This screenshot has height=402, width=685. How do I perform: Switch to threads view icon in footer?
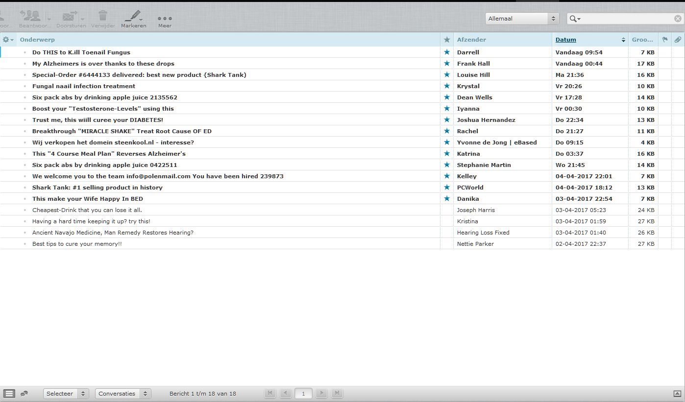(x=24, y=394)
